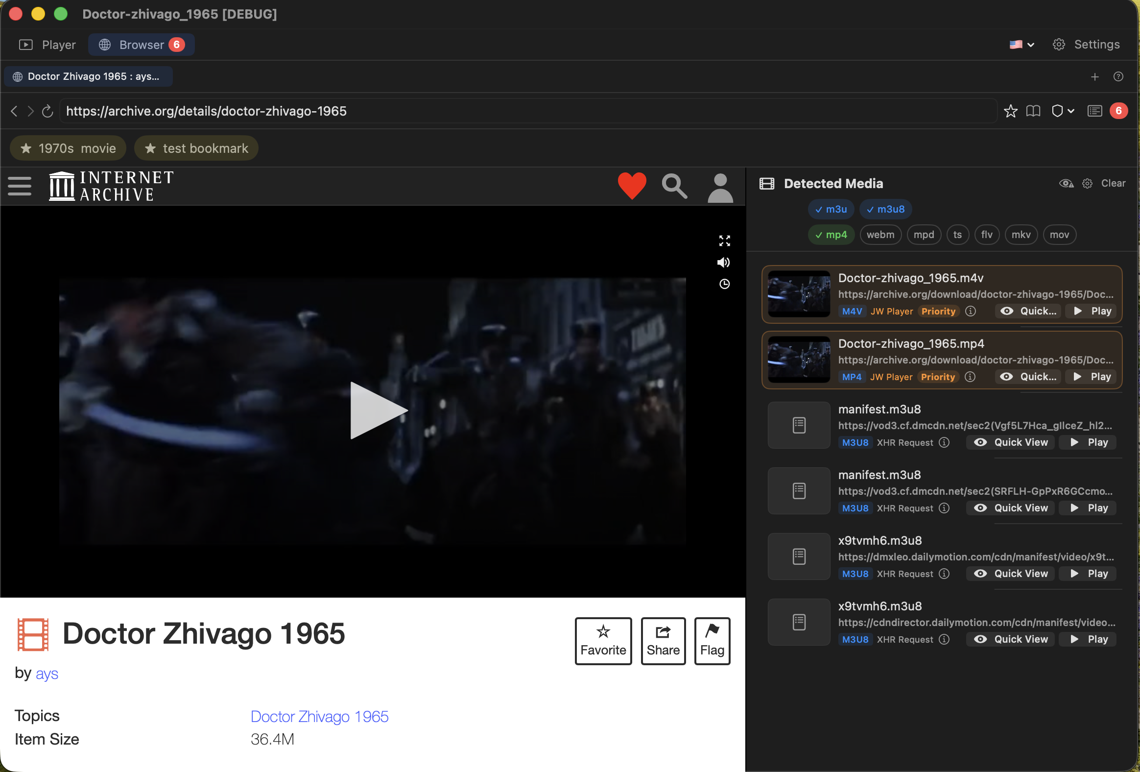Image resolution: width=1140 pixels, height=772 pixels.
Task: Enable the ts format filter
Action: point(957,235)
